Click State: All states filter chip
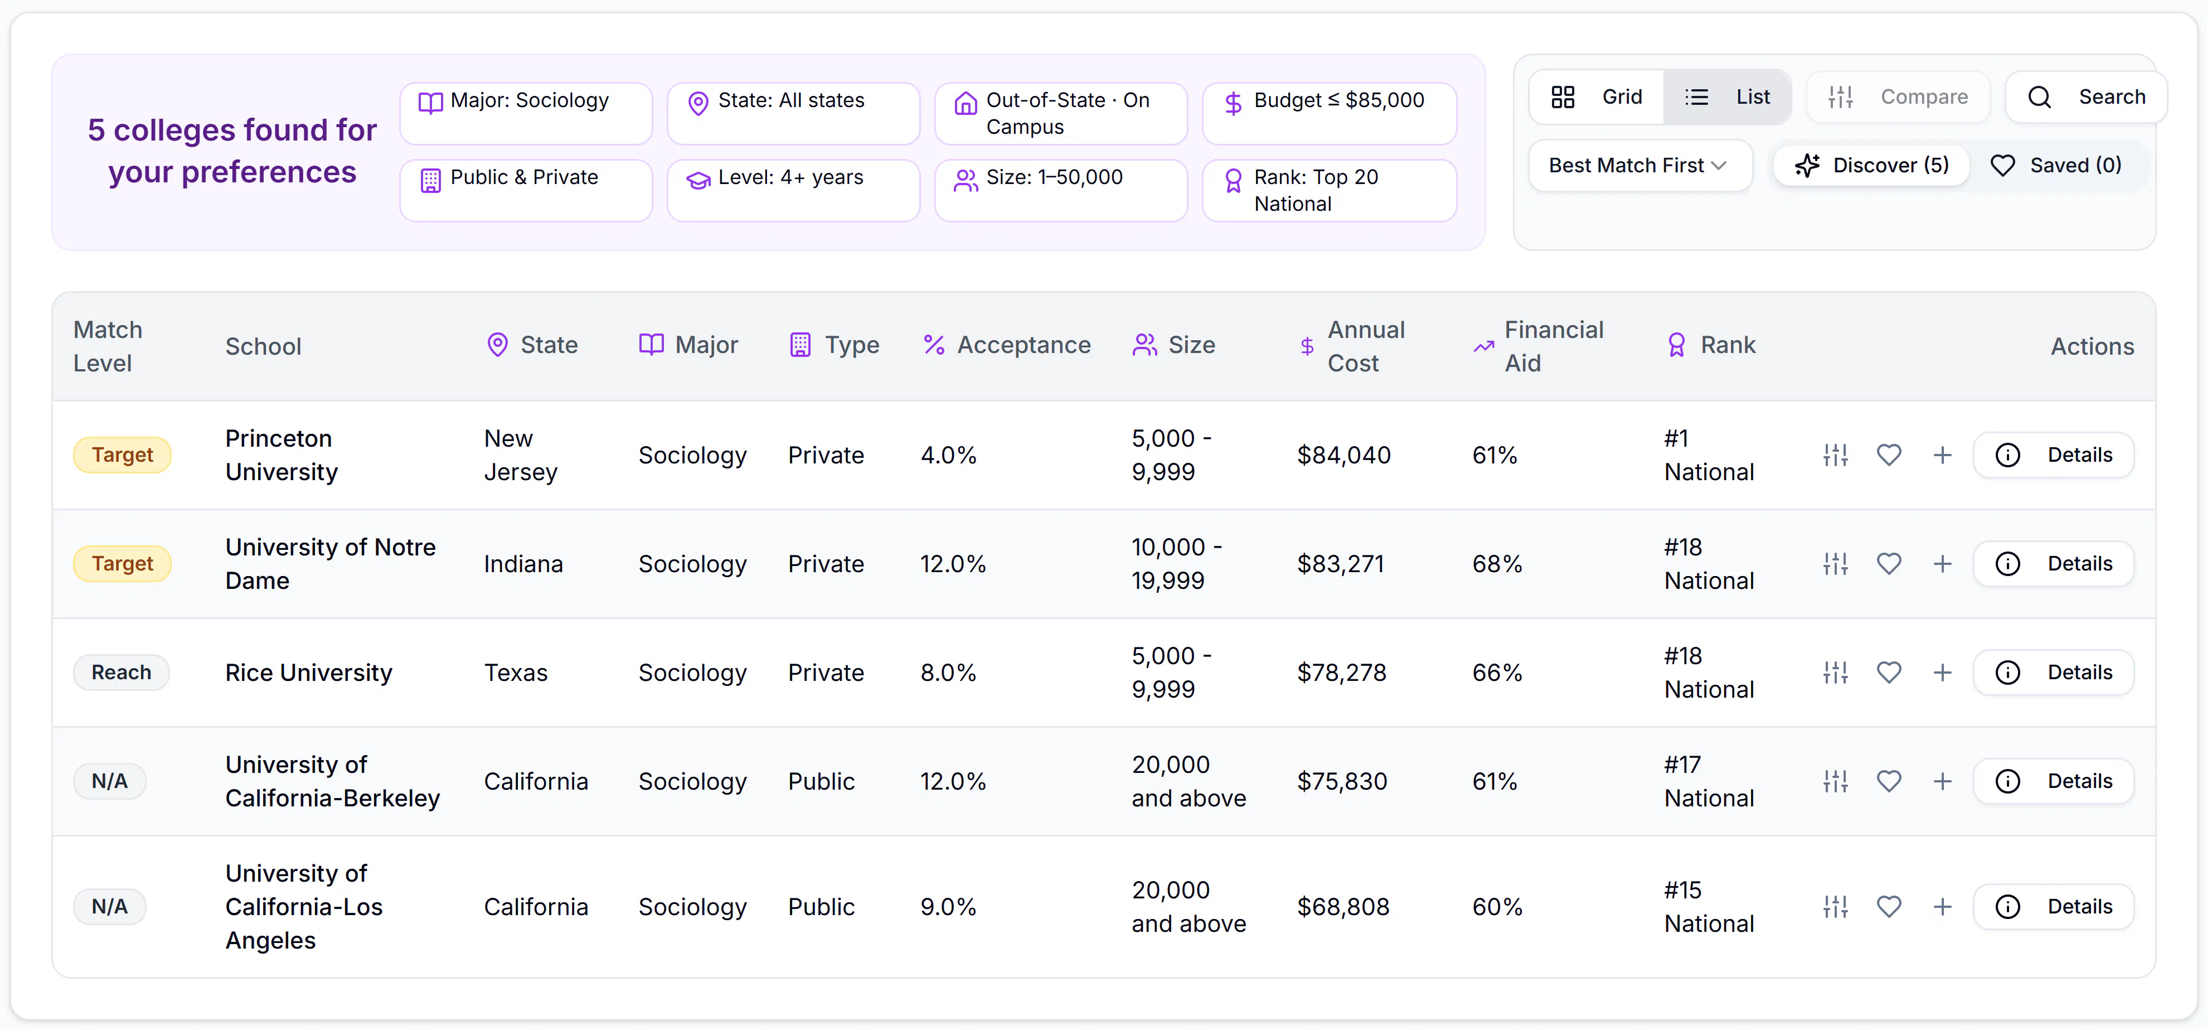 click(x=793, y=113)
